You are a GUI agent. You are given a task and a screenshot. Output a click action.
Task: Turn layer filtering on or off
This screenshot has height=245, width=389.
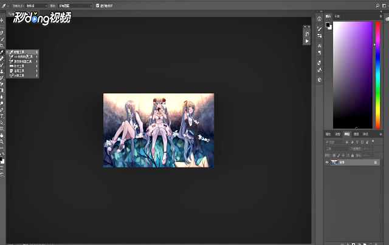point(373,141)
